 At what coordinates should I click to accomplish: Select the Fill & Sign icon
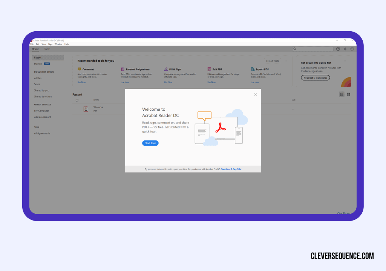click(x=166, y=69)
